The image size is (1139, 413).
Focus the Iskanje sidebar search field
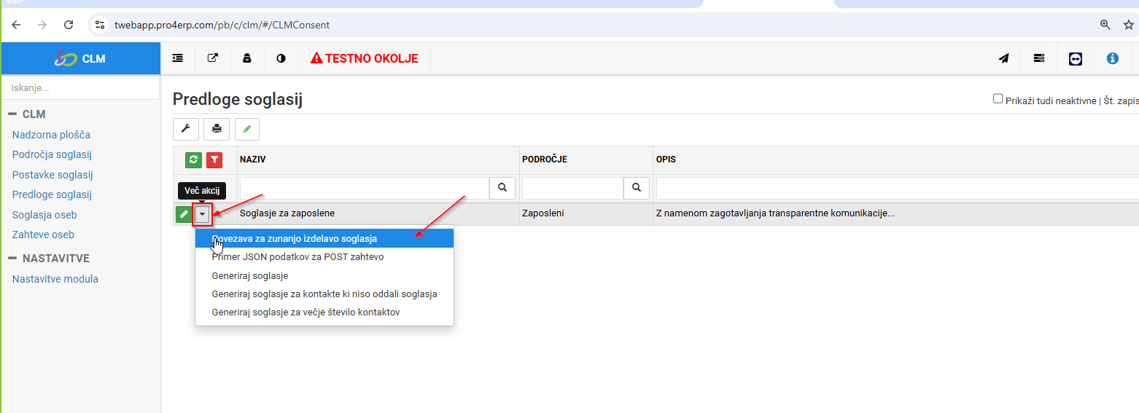point(80,87)
